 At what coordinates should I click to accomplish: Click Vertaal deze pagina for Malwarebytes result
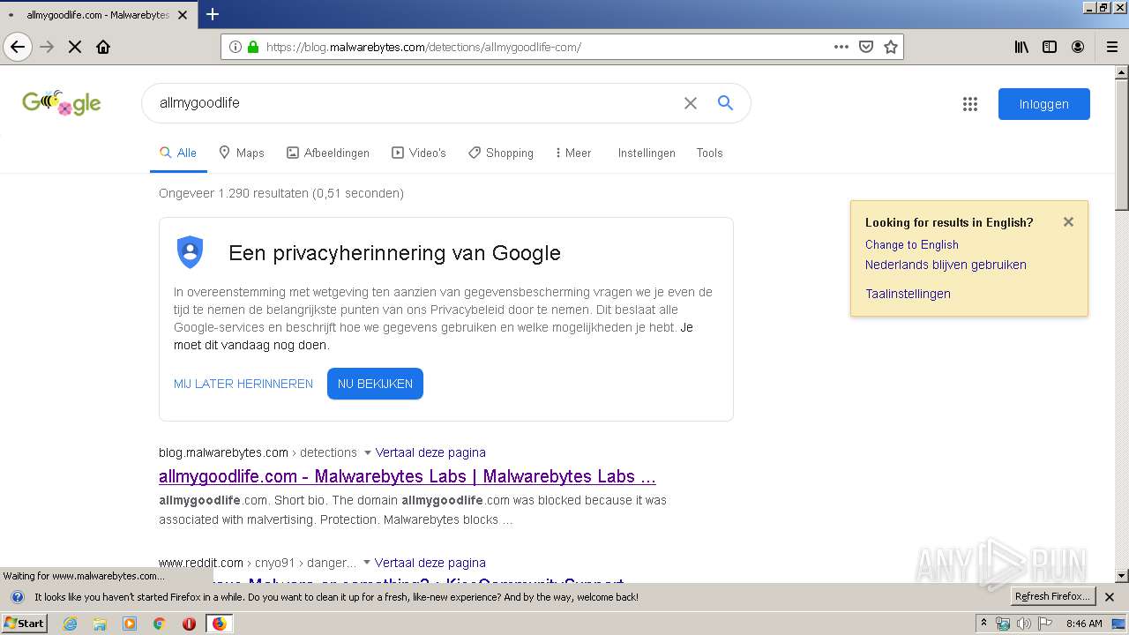(430, 452)
